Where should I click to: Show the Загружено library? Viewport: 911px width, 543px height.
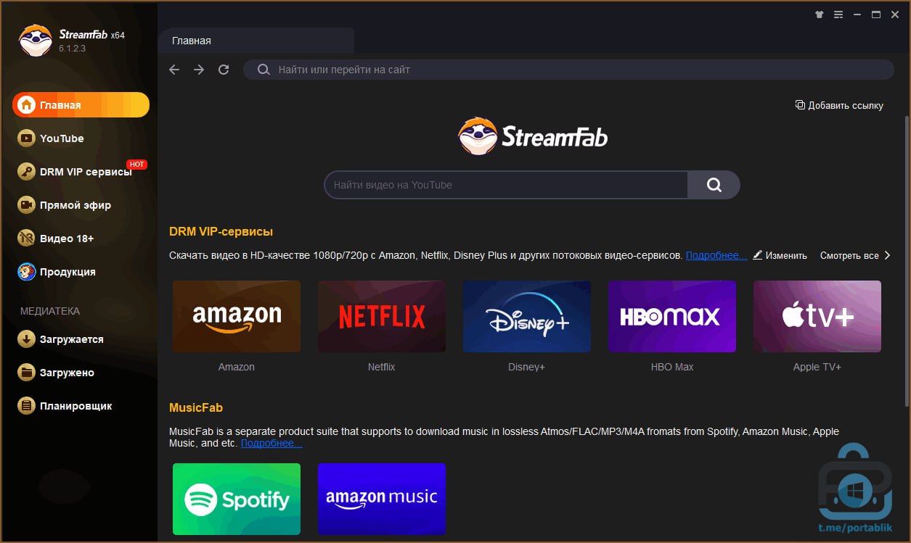(67, 373)
